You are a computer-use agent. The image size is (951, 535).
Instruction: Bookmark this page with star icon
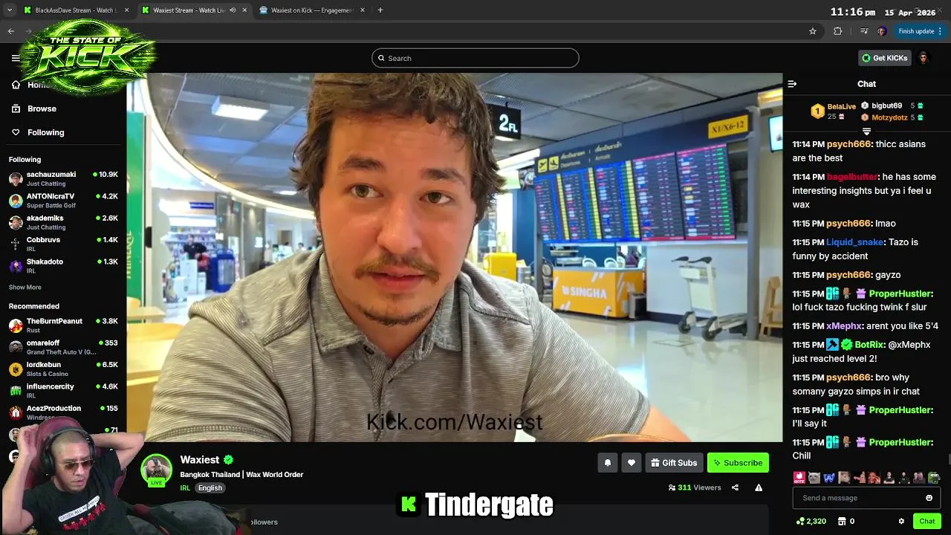point(813,31)
